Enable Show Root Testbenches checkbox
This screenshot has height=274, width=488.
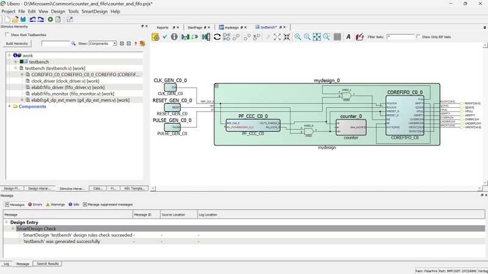(x=6, y=35)
